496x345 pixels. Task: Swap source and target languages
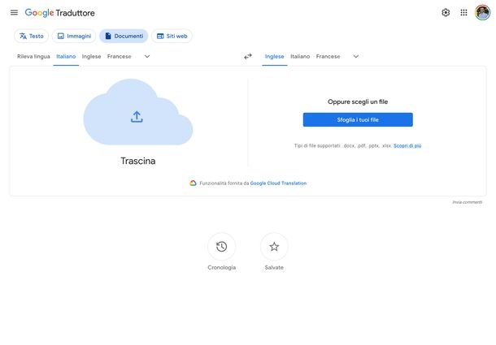[x=248, y=56]
